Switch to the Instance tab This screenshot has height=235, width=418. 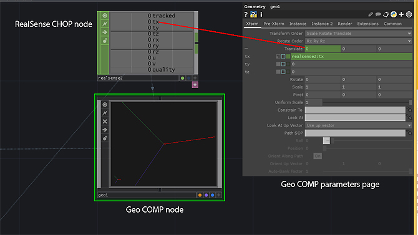tap(298, 24)
